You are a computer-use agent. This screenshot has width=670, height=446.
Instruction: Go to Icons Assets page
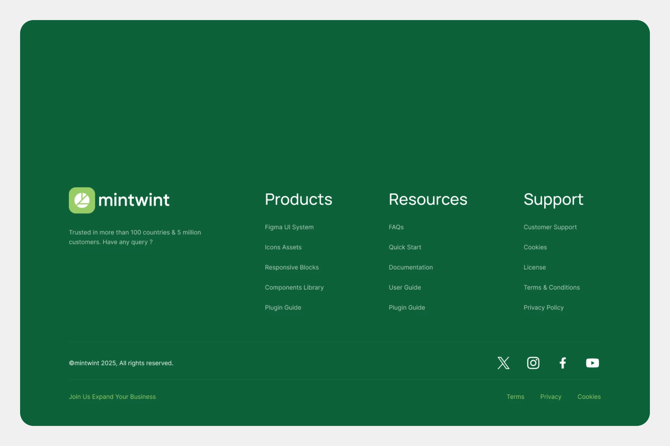click(x=283, y=247)
